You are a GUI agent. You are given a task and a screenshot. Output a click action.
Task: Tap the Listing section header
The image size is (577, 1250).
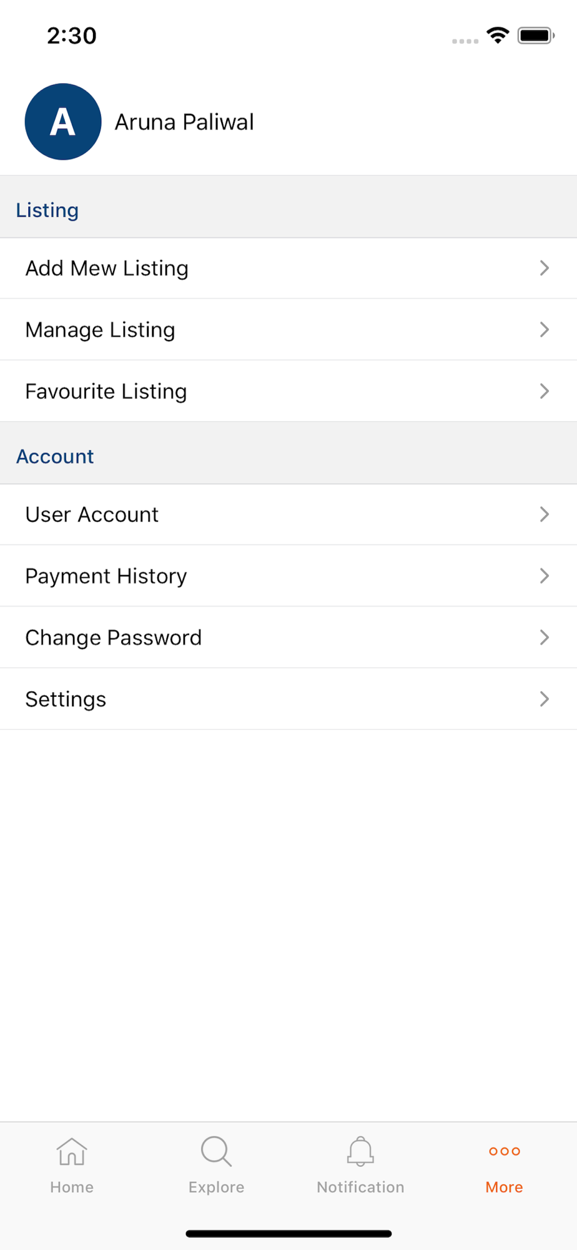47,210
